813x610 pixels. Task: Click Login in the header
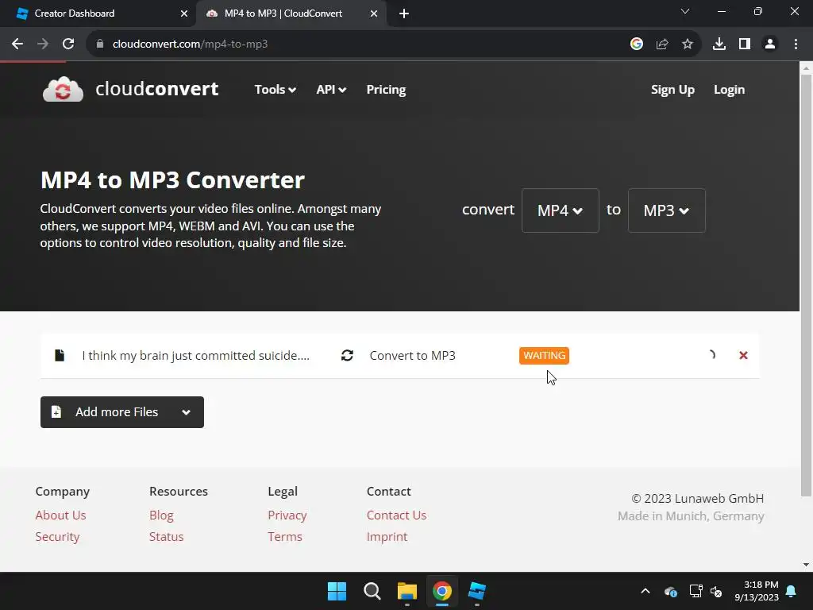click(x=729, y=90)
